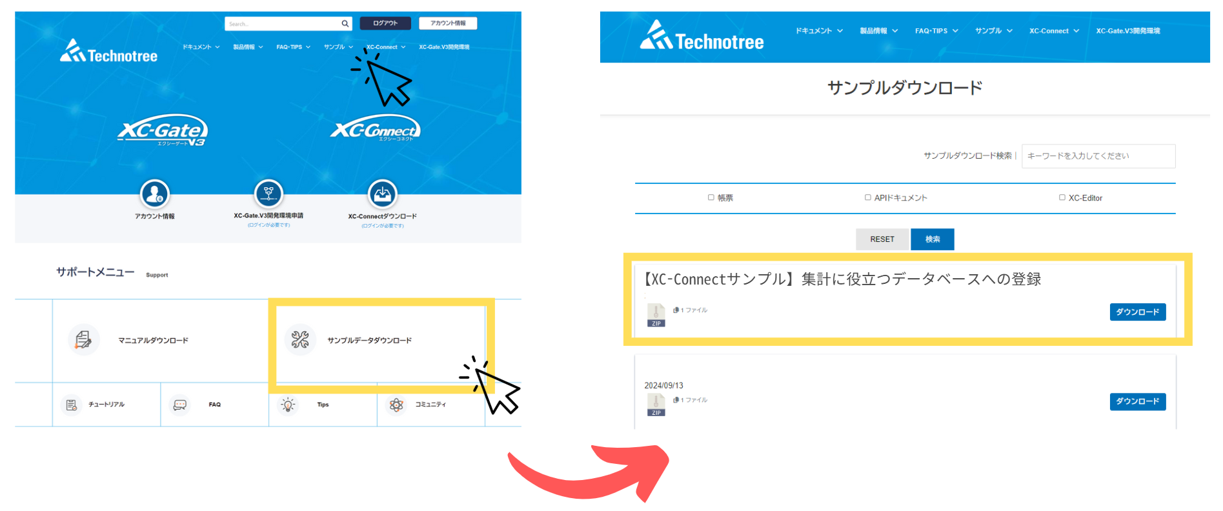The height and width of the screenshot is (511, 1223).
Task: Open the チュートリアル icon in support menu
Action: click(71, 405)
